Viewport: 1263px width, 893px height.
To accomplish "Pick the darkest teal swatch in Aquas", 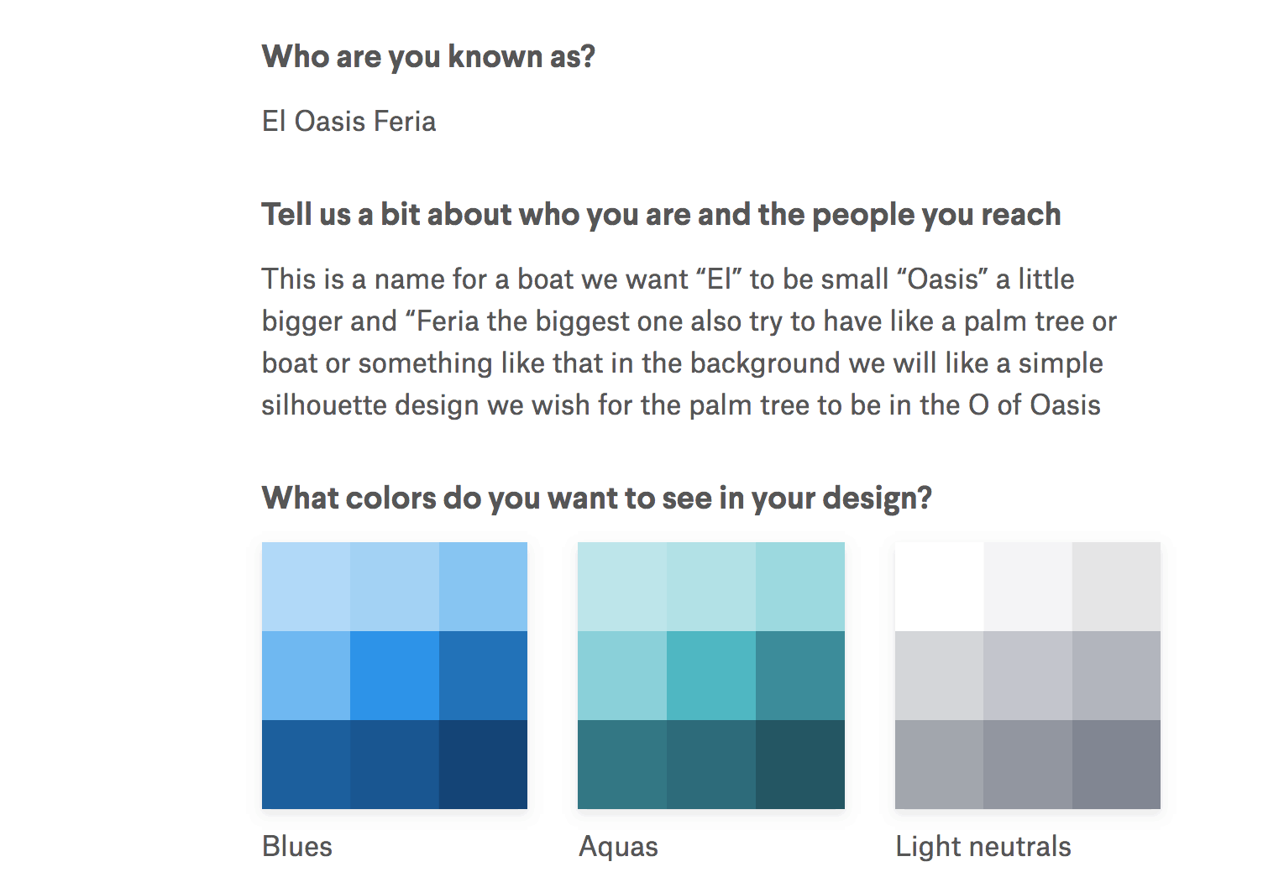I will pyautogui.click(x=800, y=765).
